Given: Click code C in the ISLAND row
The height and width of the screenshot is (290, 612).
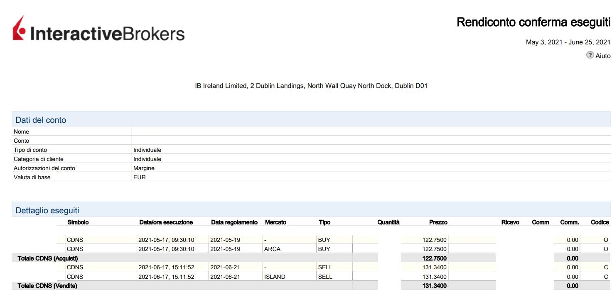Looking at the screenshot, I should coord(606,277).
